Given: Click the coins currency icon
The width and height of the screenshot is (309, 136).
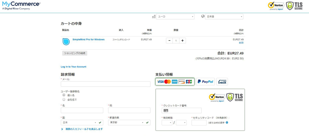Looking at the screenshot, I should coord(153,17).
